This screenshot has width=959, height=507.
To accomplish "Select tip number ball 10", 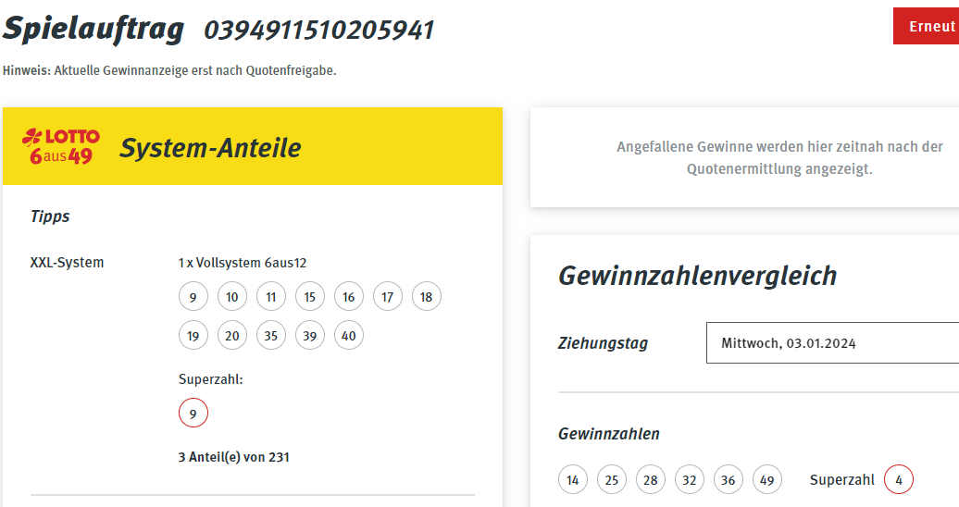I will click(232, 297).
